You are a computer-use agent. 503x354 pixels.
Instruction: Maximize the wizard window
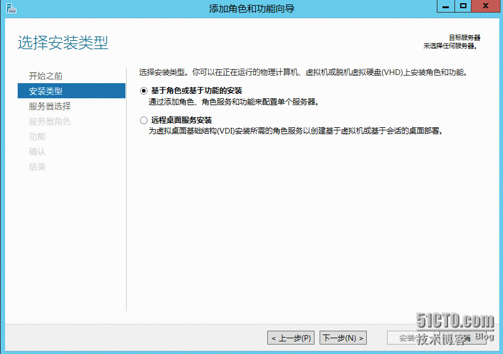463,6
